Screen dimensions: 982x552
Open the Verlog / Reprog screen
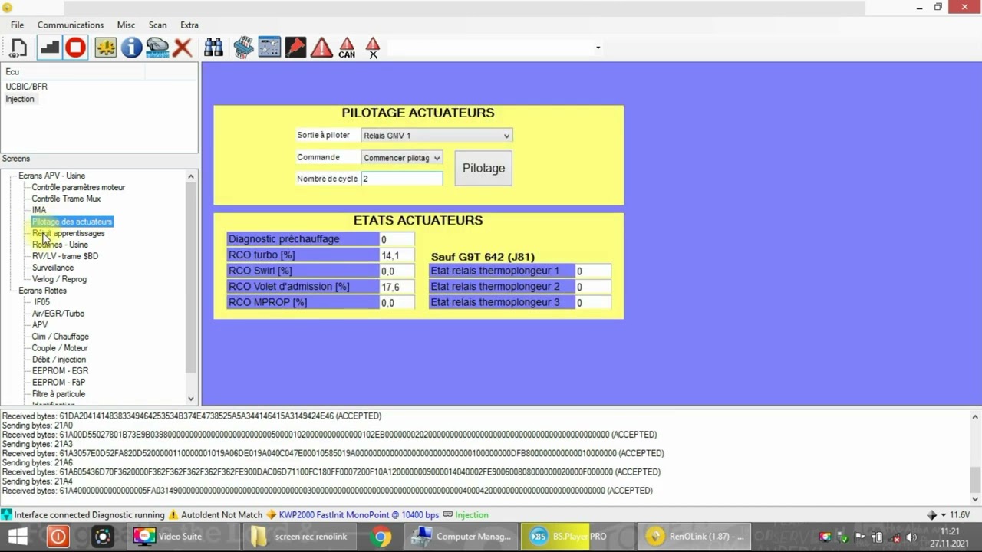point(59,279)
